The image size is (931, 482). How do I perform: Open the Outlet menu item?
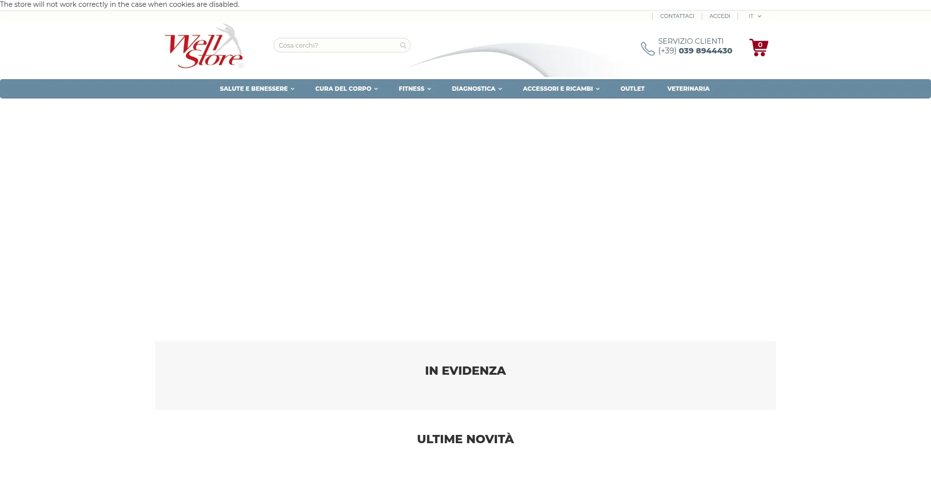pos(632,89)
